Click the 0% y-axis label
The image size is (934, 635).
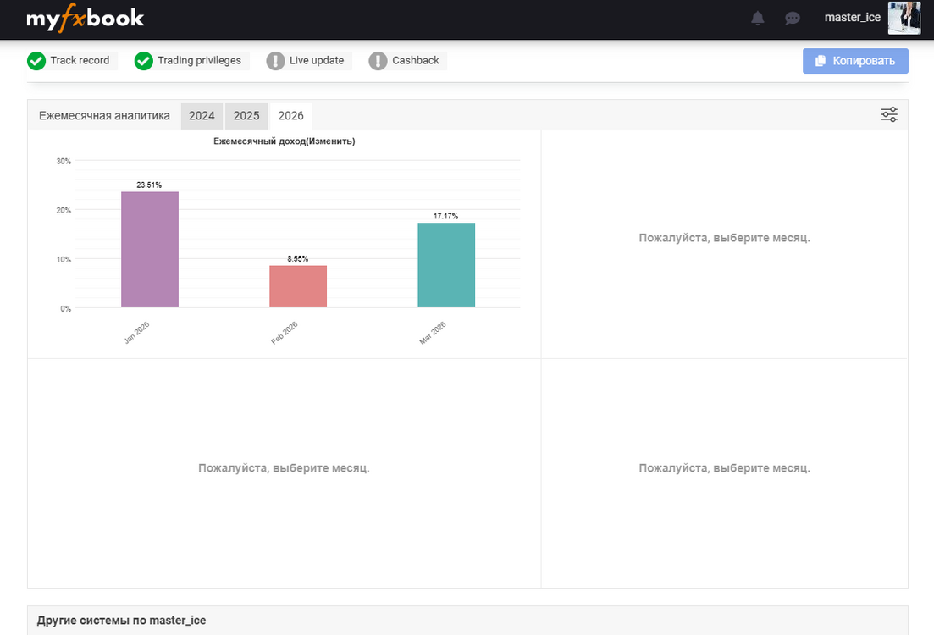pos(65,308)
